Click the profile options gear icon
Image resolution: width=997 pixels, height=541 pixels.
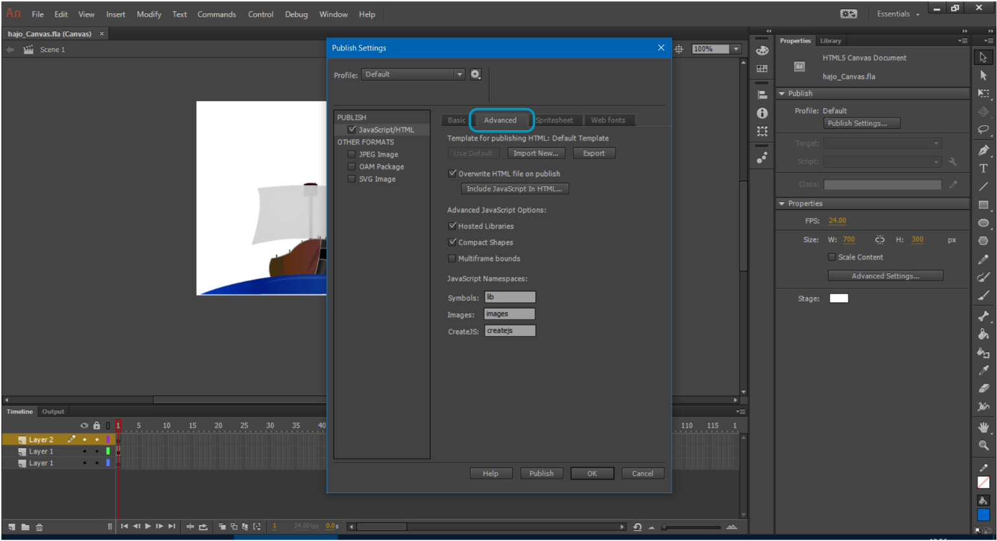tap(476, 74)
